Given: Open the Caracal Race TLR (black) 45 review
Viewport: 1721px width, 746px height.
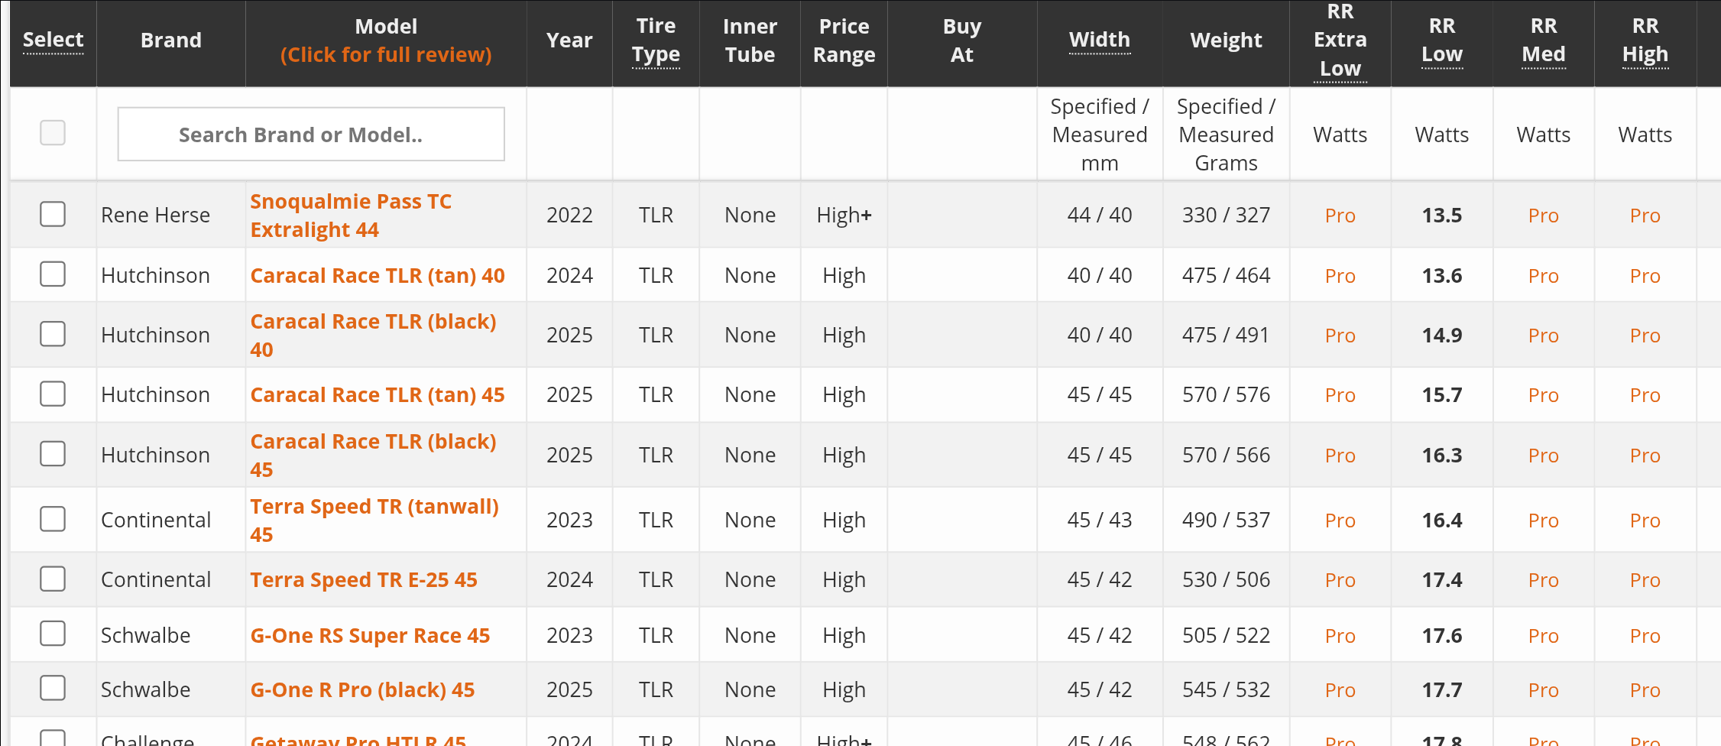Looking at the screenshot, I should 373,456.
